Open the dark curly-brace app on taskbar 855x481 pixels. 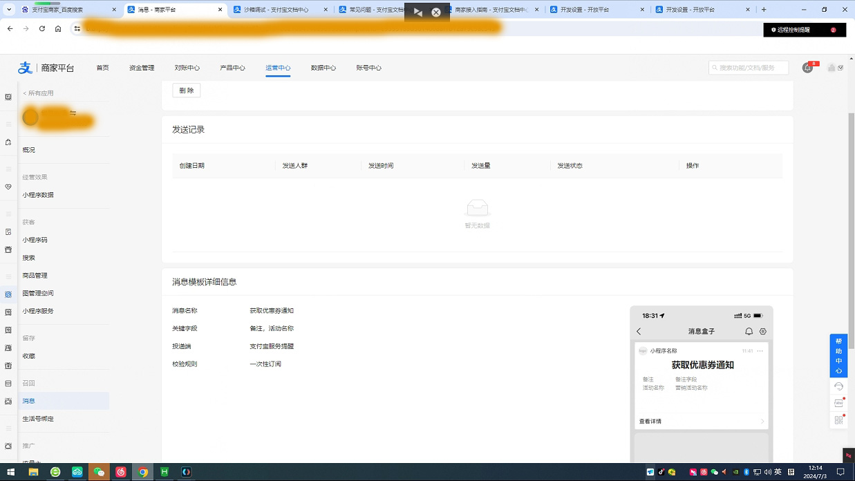(x=186, y=472)
